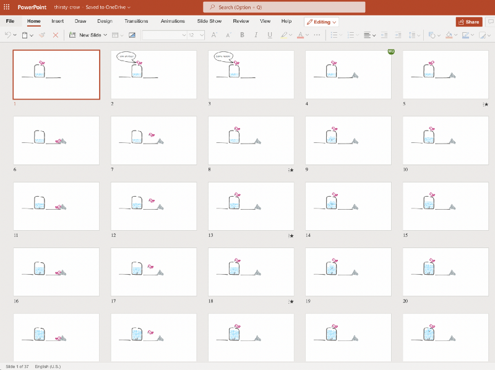The height and width of the screenshot is (370, 495).
Task: Toggle Italic formatting
Action: coord(256,35)
